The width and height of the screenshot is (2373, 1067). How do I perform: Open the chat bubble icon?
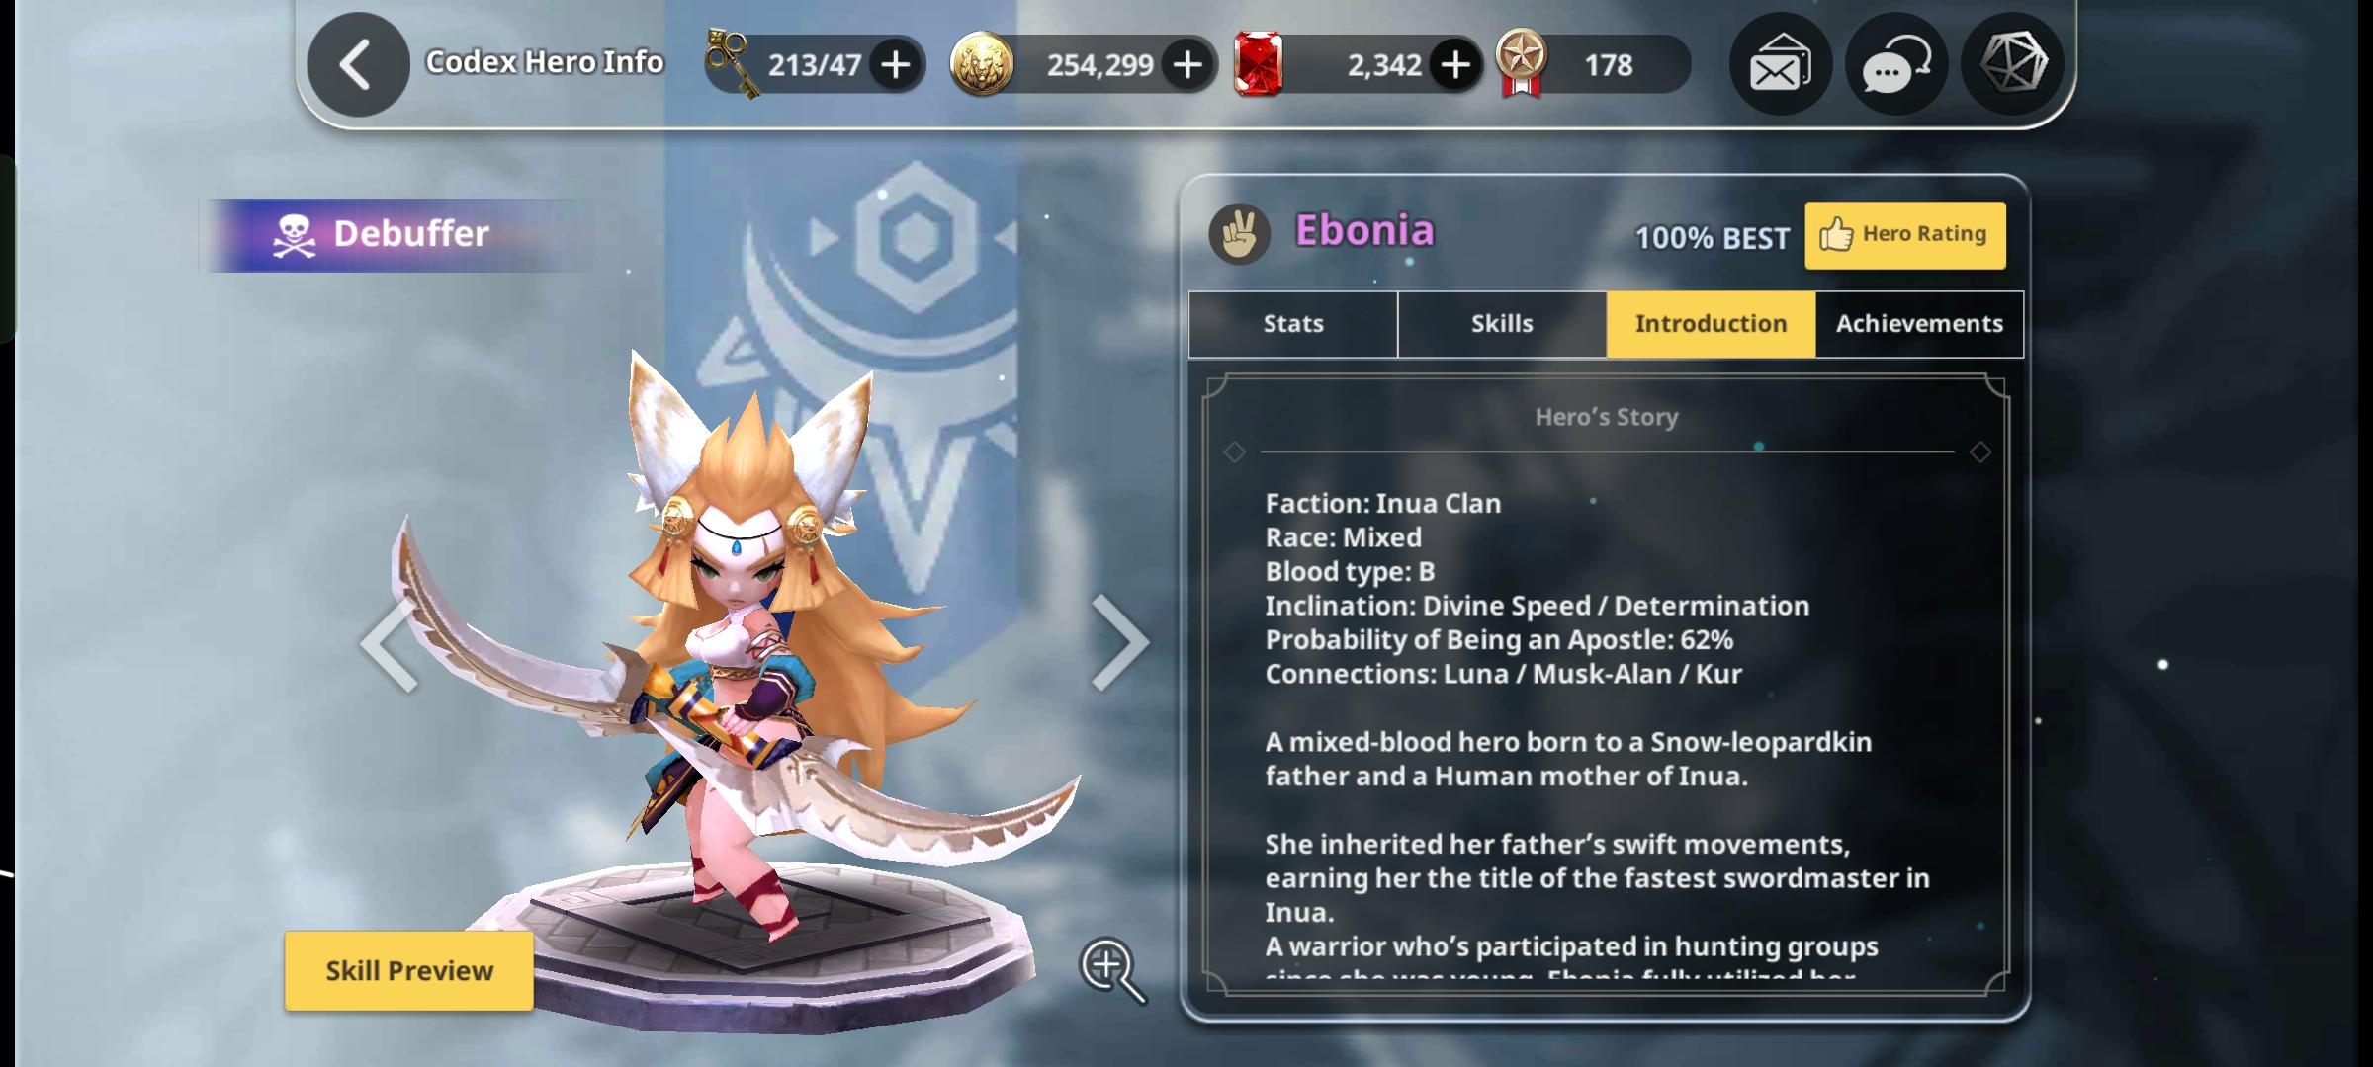pos(1896,65)
